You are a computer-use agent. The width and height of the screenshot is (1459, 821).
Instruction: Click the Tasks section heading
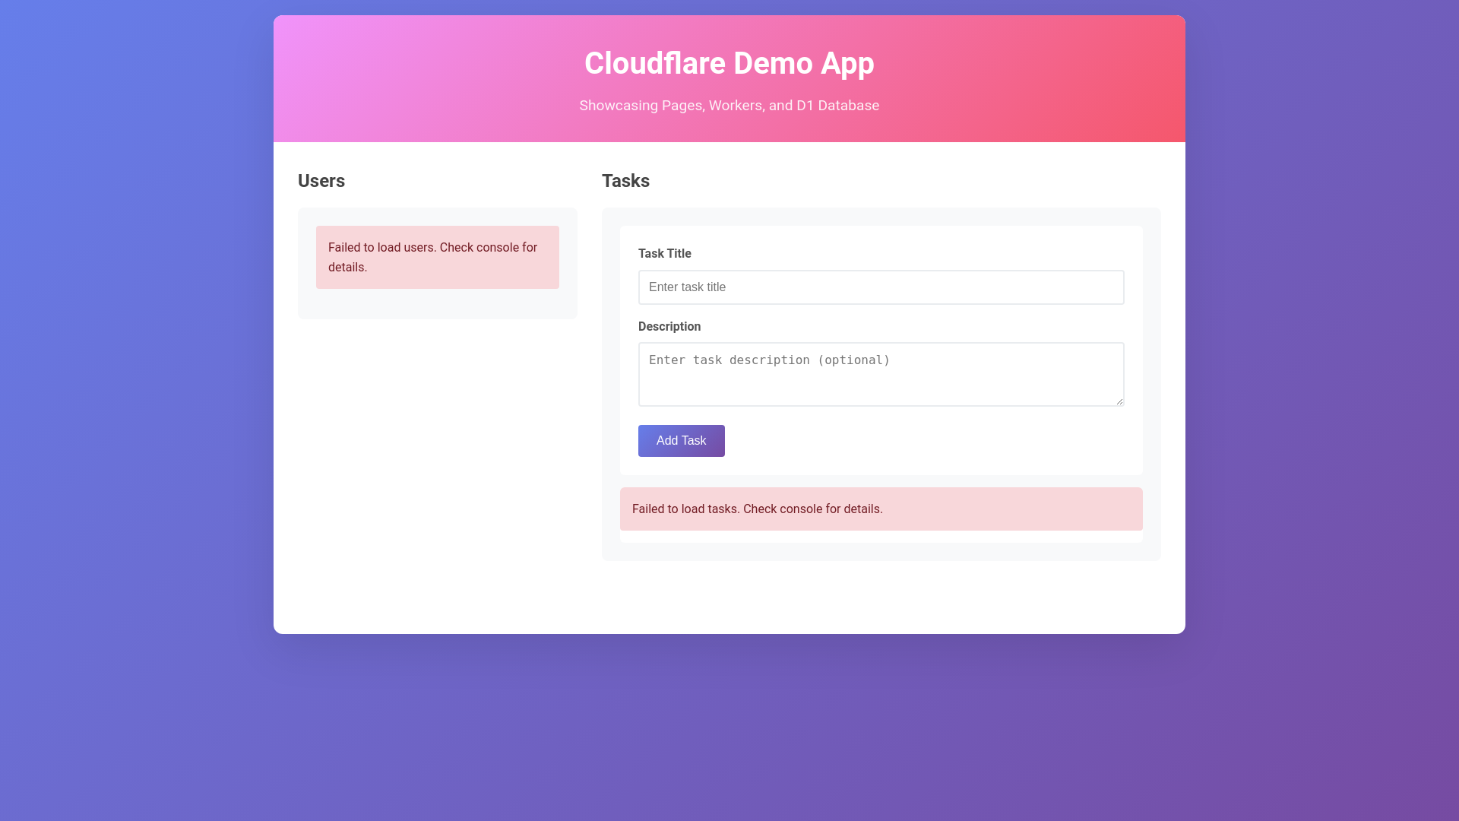(x=625, y=181)
